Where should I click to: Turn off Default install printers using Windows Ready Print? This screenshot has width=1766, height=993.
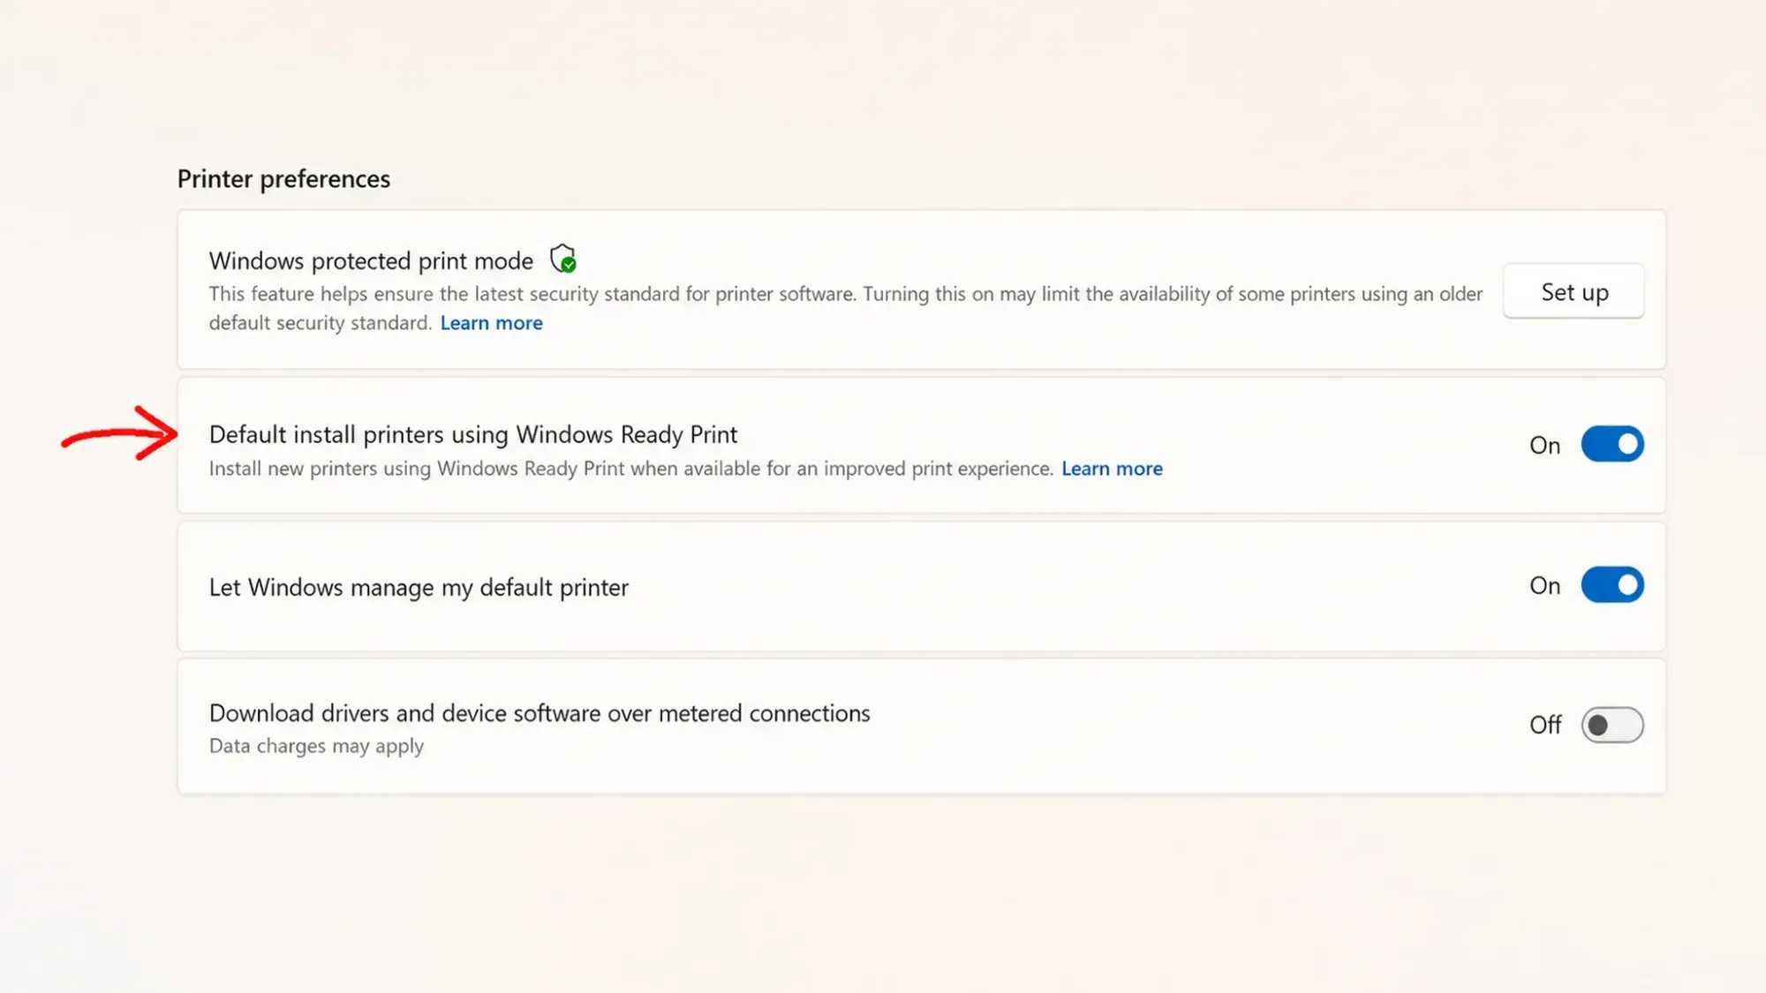click(1612, 444)
